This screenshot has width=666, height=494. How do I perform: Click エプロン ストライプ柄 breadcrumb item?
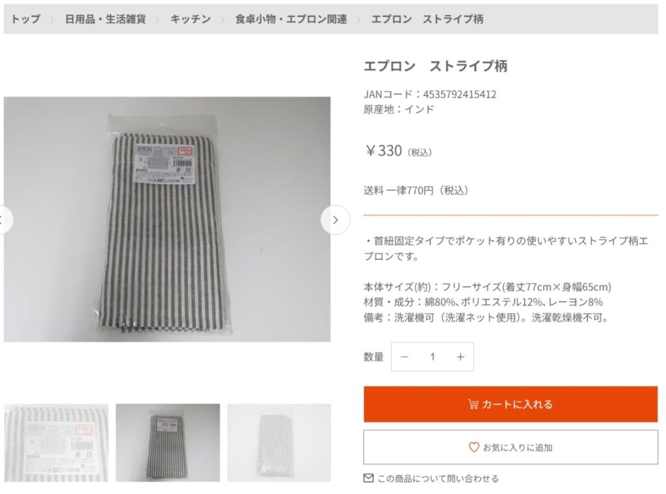[427, 19]
